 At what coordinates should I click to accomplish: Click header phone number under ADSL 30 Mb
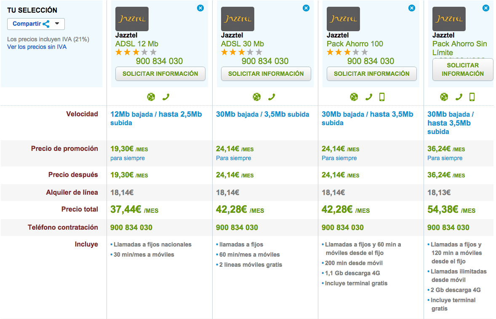265,61
